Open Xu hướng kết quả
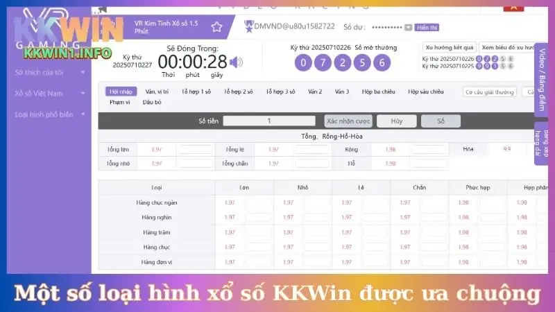 click(x=449, y=47)
